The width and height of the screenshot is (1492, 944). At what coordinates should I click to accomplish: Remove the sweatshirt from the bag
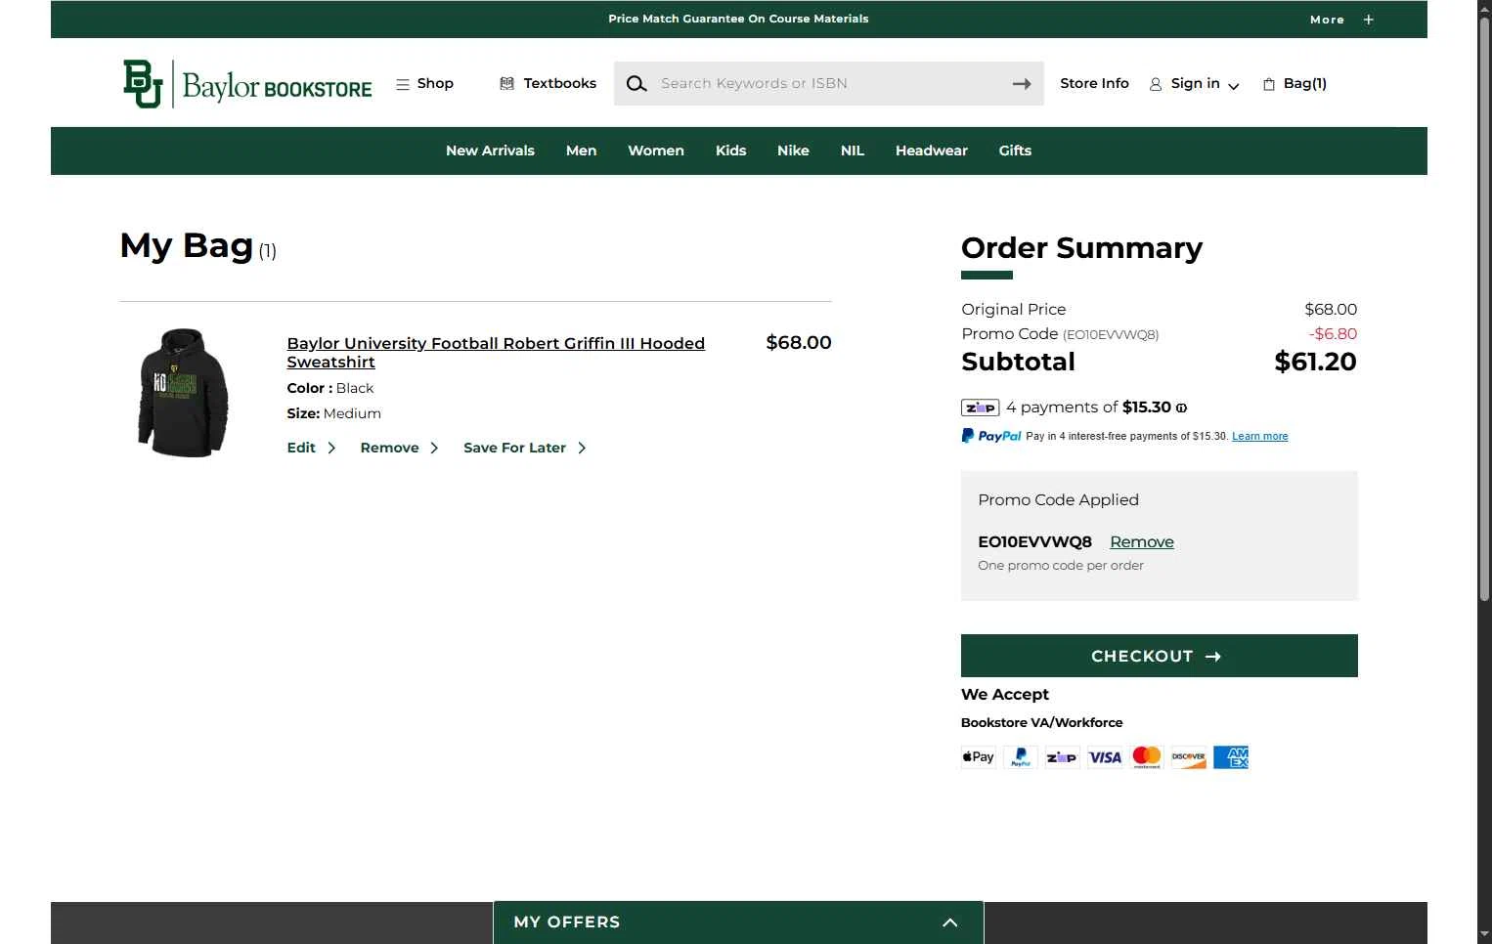coord(399,448)
